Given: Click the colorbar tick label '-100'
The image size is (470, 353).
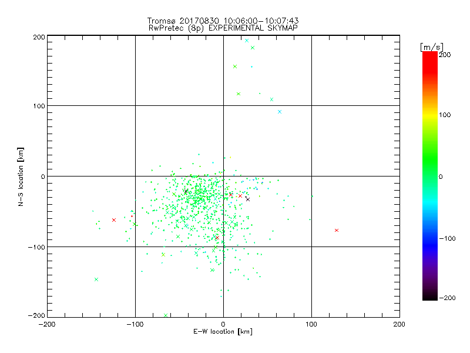Looking at the screenshot, I should pos(447,238).
